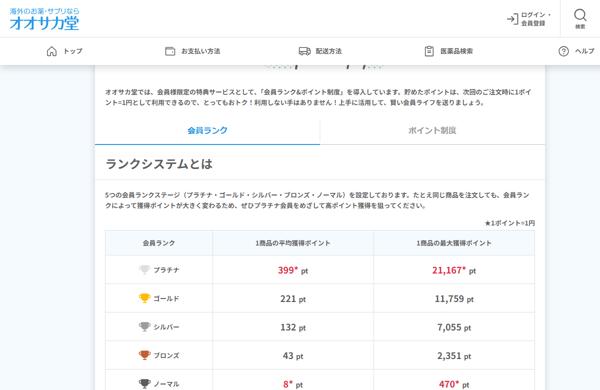This screenshot has width=600, height=390.
Task: Click wallet icon for payment methods
Action: pyautogui.click(x=170, y=51)
